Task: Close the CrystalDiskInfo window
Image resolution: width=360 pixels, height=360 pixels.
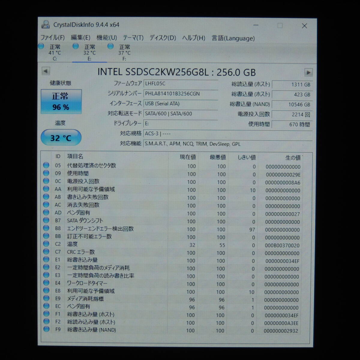Action: point(304,26)
